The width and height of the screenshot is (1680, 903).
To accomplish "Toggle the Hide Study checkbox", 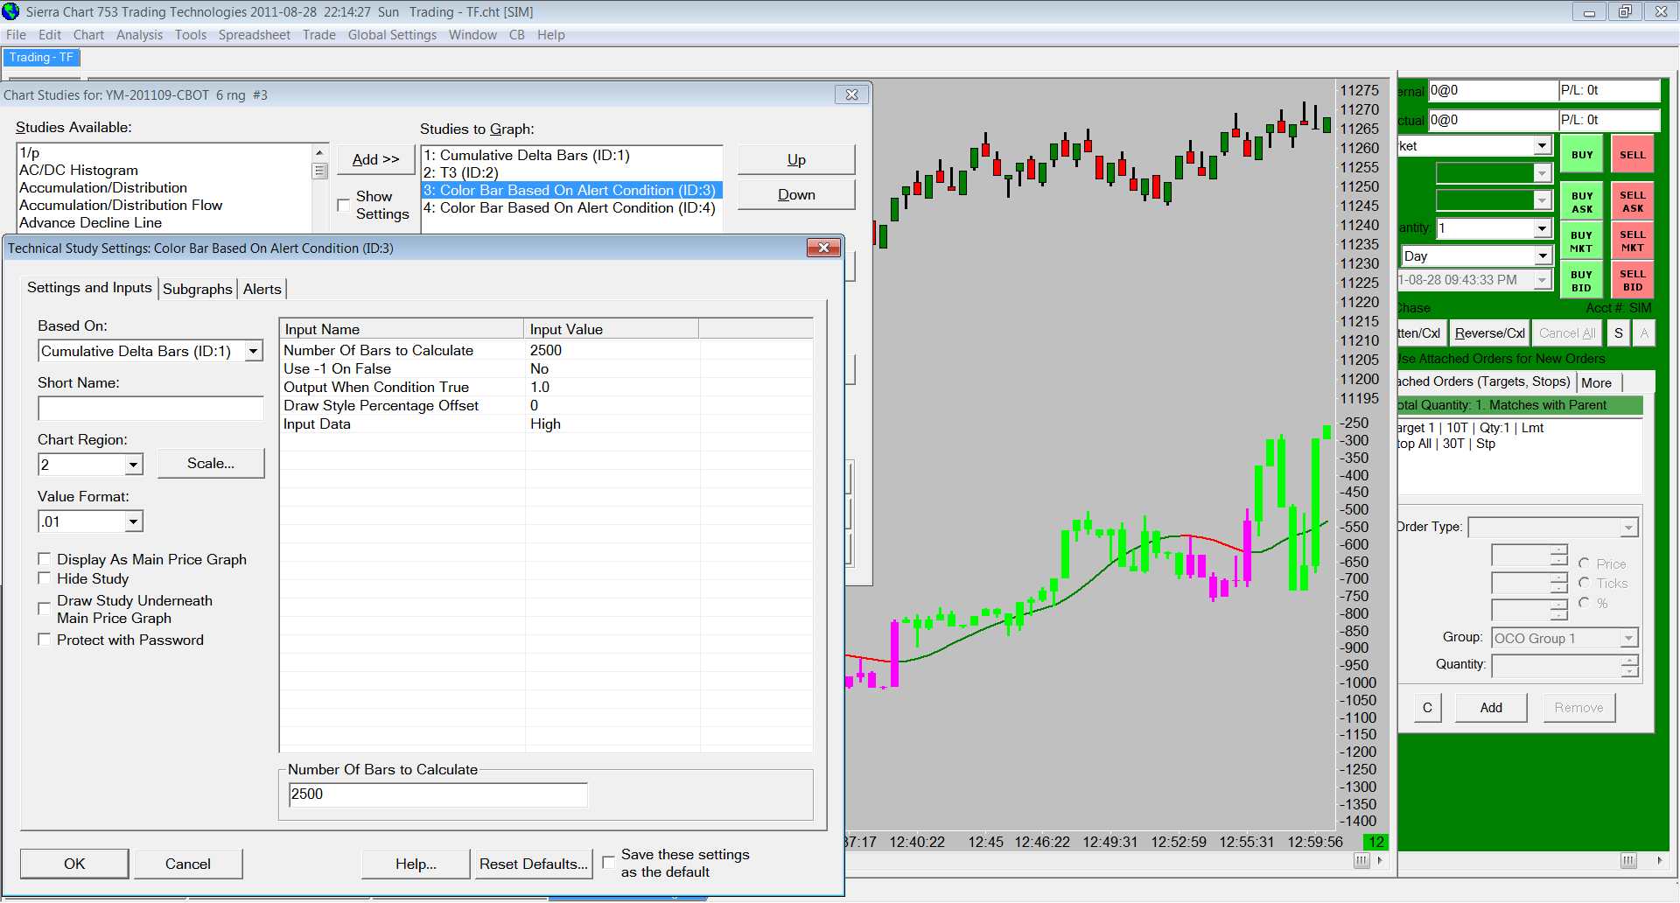I will coord(44,577).
